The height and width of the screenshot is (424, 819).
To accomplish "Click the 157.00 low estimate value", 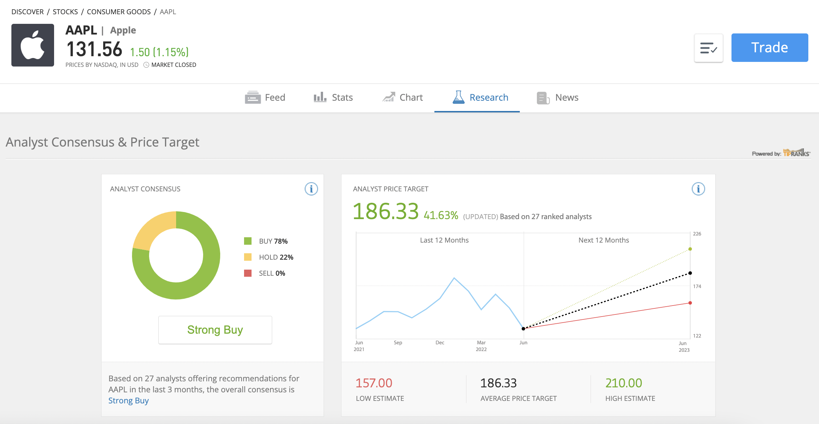I will pyautogui.click(x=374, y=383).
